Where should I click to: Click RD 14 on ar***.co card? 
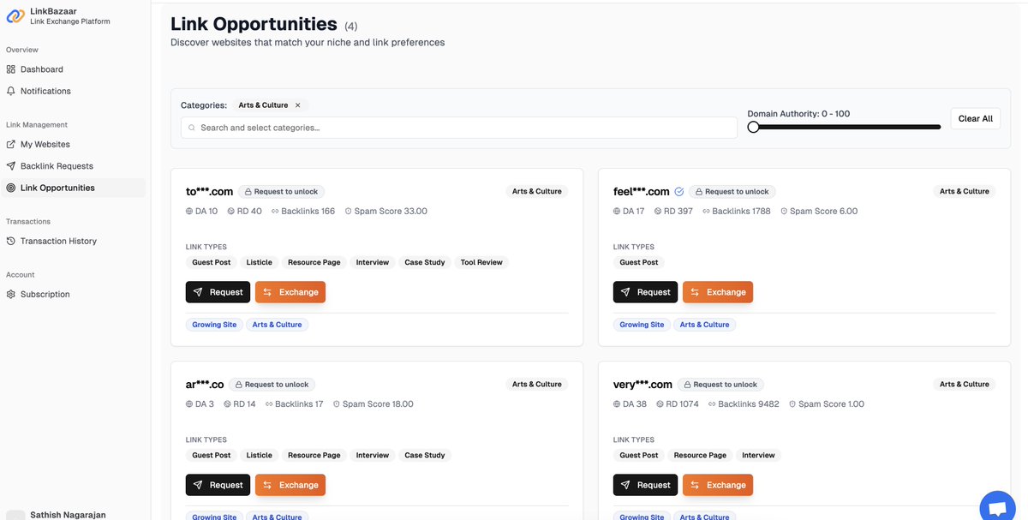point(240,404)
